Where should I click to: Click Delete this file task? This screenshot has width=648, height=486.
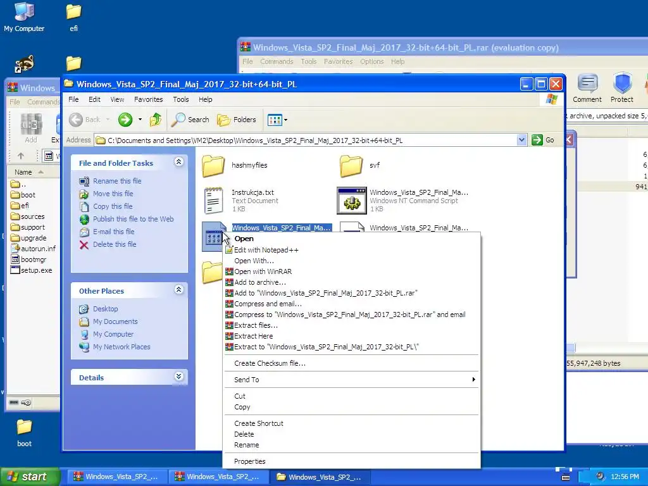point(115,244)
